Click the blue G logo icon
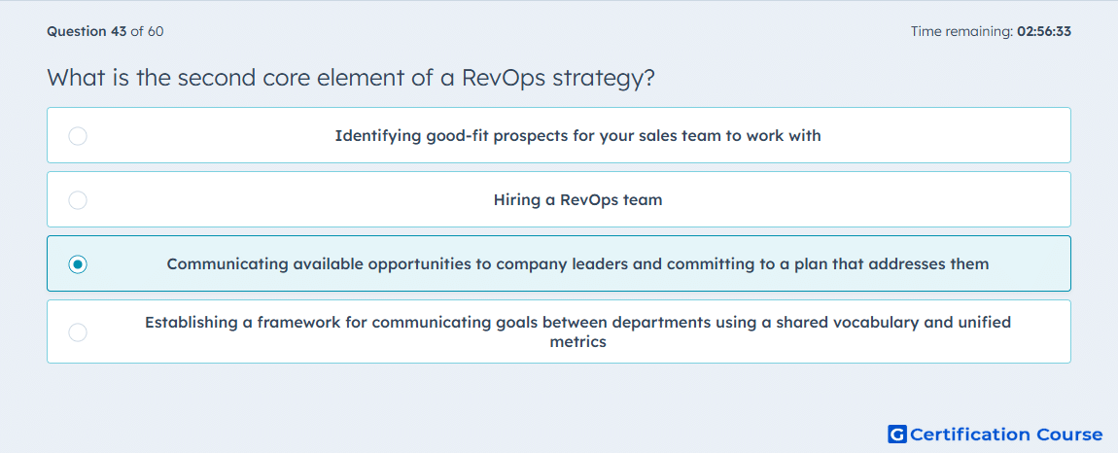This screenshot has width=1118, height=453. coord(897,434)
